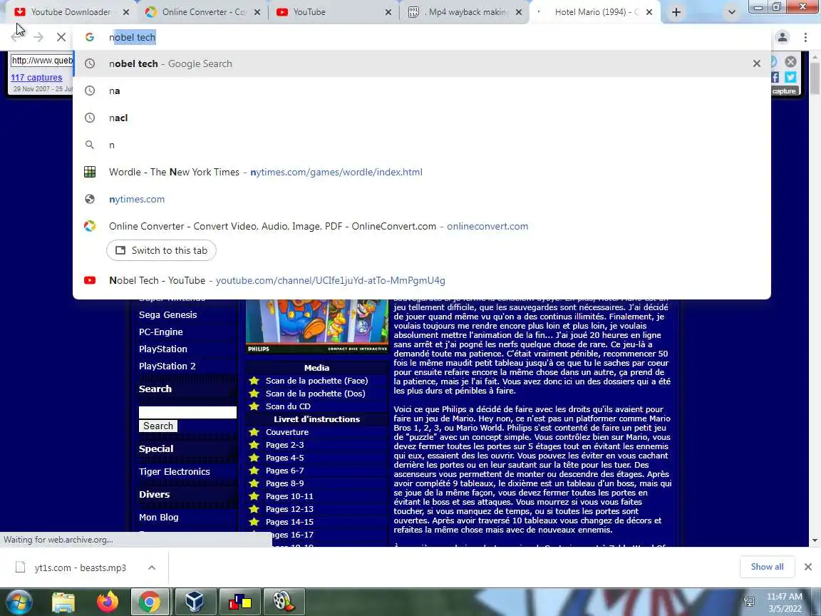Launch Firefox from the taskbar

tap(107, 602)
